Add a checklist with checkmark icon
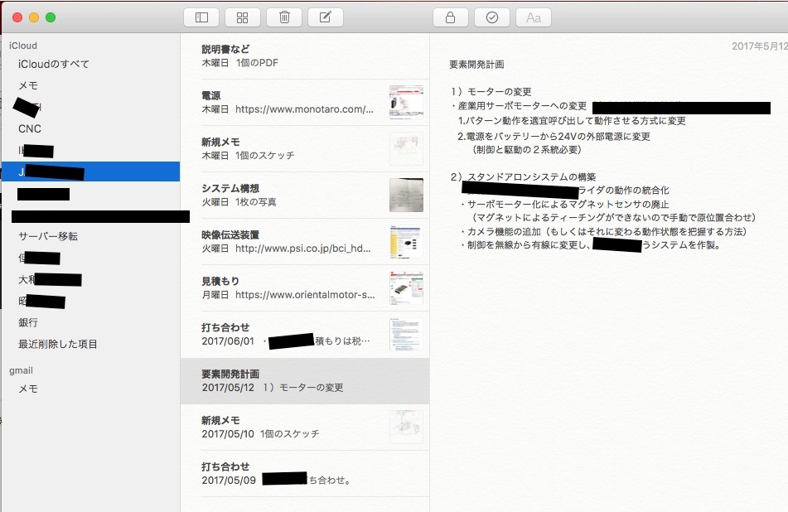The height and width of the screenshot is (512, 788). pos(492,17)
